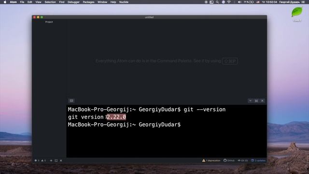
Task: Open Notification Center list icon
Action: (x=303, y=2)
